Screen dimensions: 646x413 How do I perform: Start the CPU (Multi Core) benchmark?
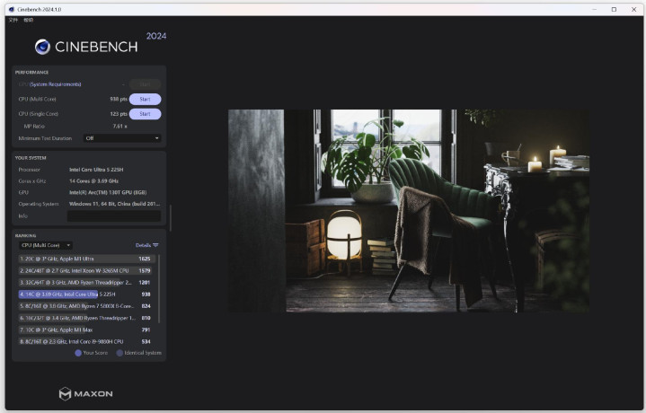tap(145, 99)
